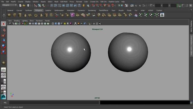The height and width of the screenshot is (109, 193).
Task: Switch to the Surfaces shelf tab
Action: 29,10
